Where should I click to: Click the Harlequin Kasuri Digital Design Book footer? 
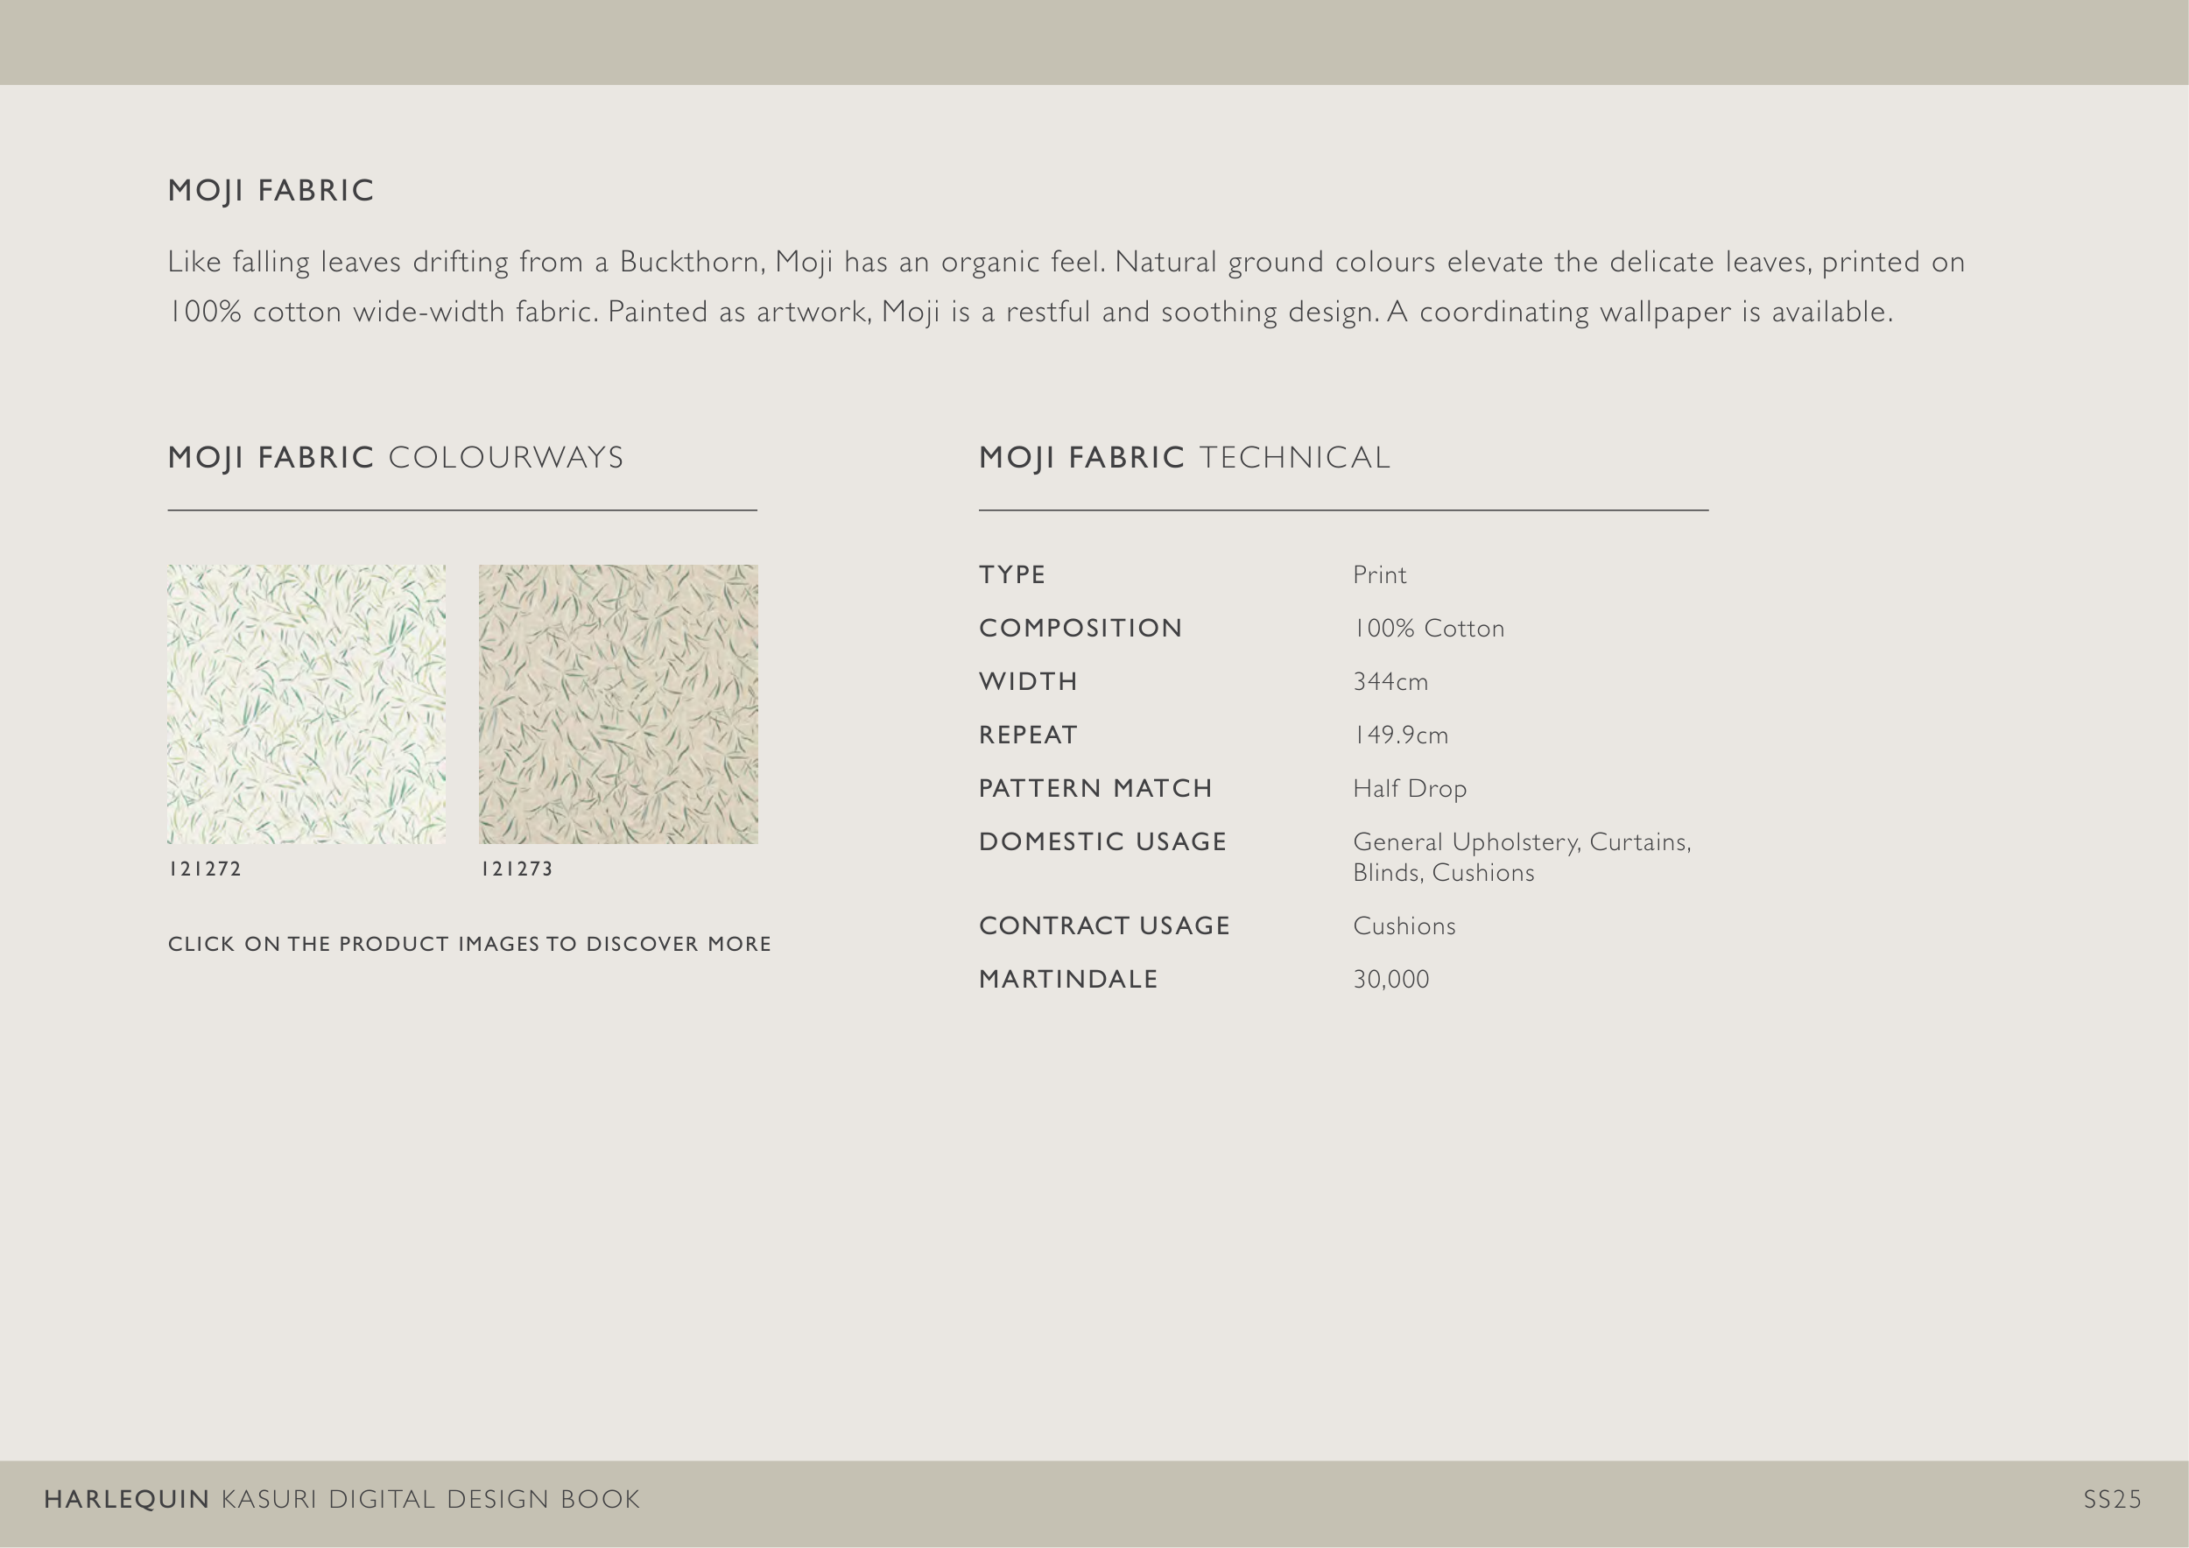click(x=341, y=1499)
